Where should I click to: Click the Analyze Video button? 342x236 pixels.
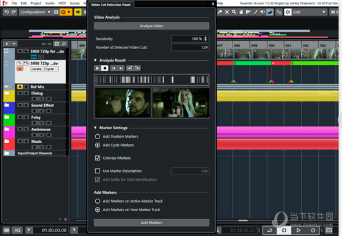(151, 26)
